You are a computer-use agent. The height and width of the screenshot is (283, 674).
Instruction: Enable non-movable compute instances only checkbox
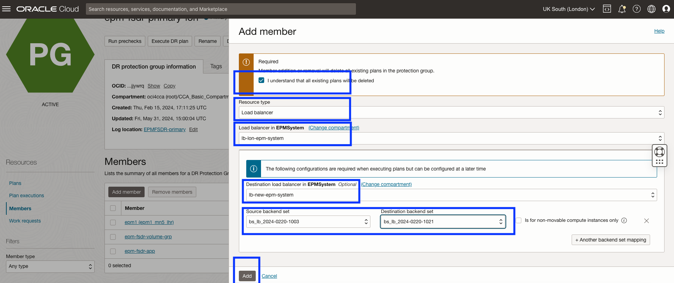(x=519, y=220)
